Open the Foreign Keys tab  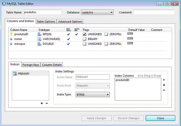pos(31,65)
